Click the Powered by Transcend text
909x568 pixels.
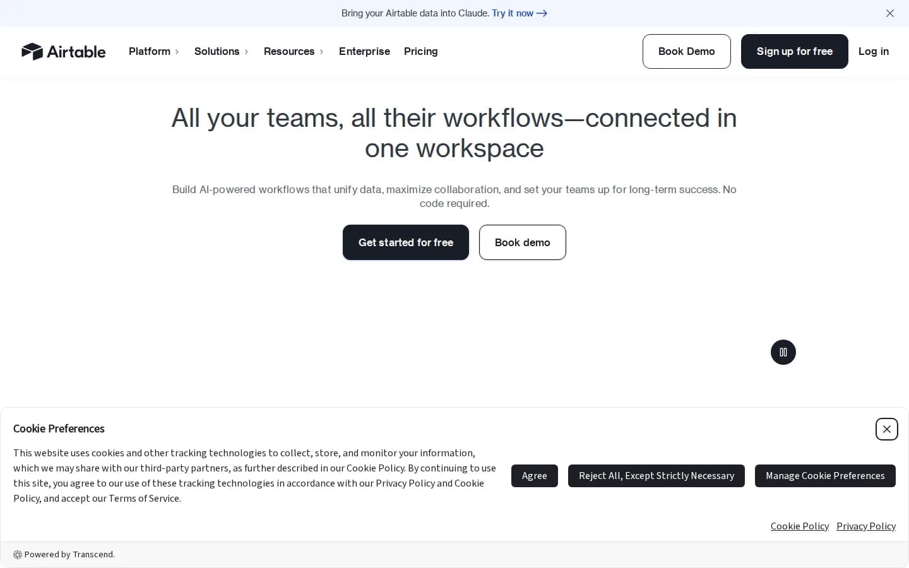tap(69, 555)
